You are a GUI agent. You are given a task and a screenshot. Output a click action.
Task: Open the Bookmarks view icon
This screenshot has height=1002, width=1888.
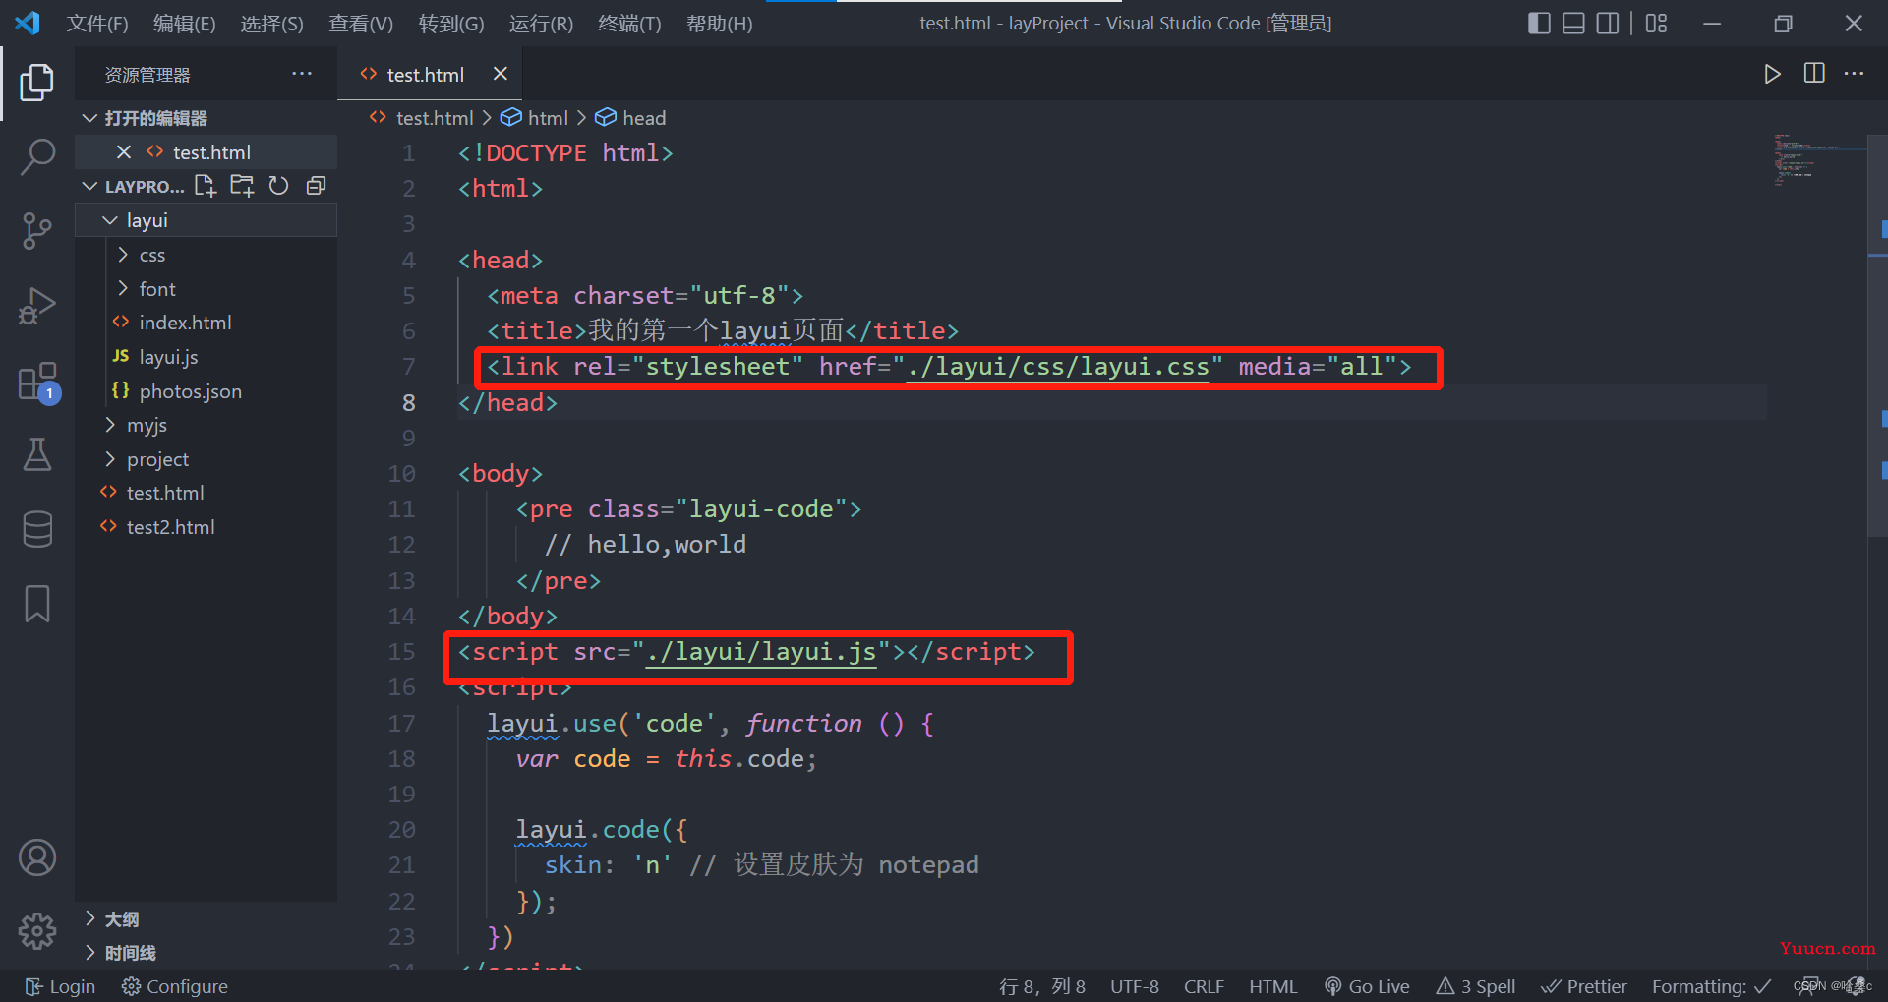click(37, 604)
